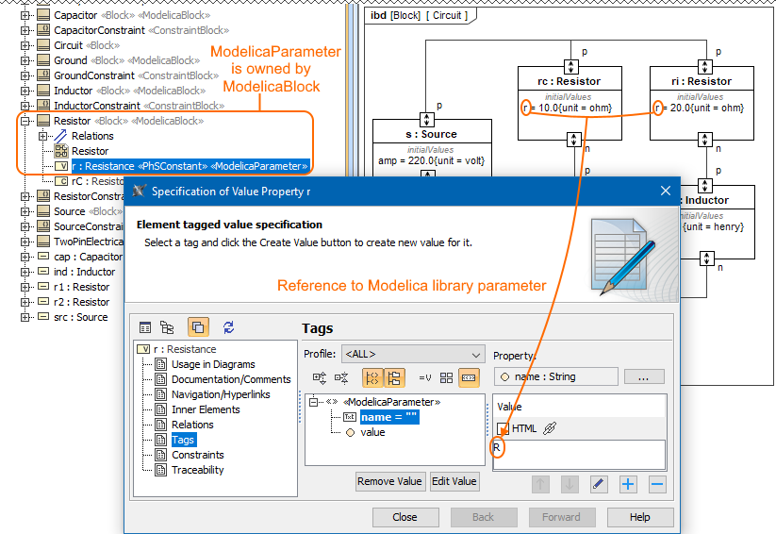The image size is (776, 534).
Task: Click the ellipsis button next to Property field
Action: click(x=644, y=376)
